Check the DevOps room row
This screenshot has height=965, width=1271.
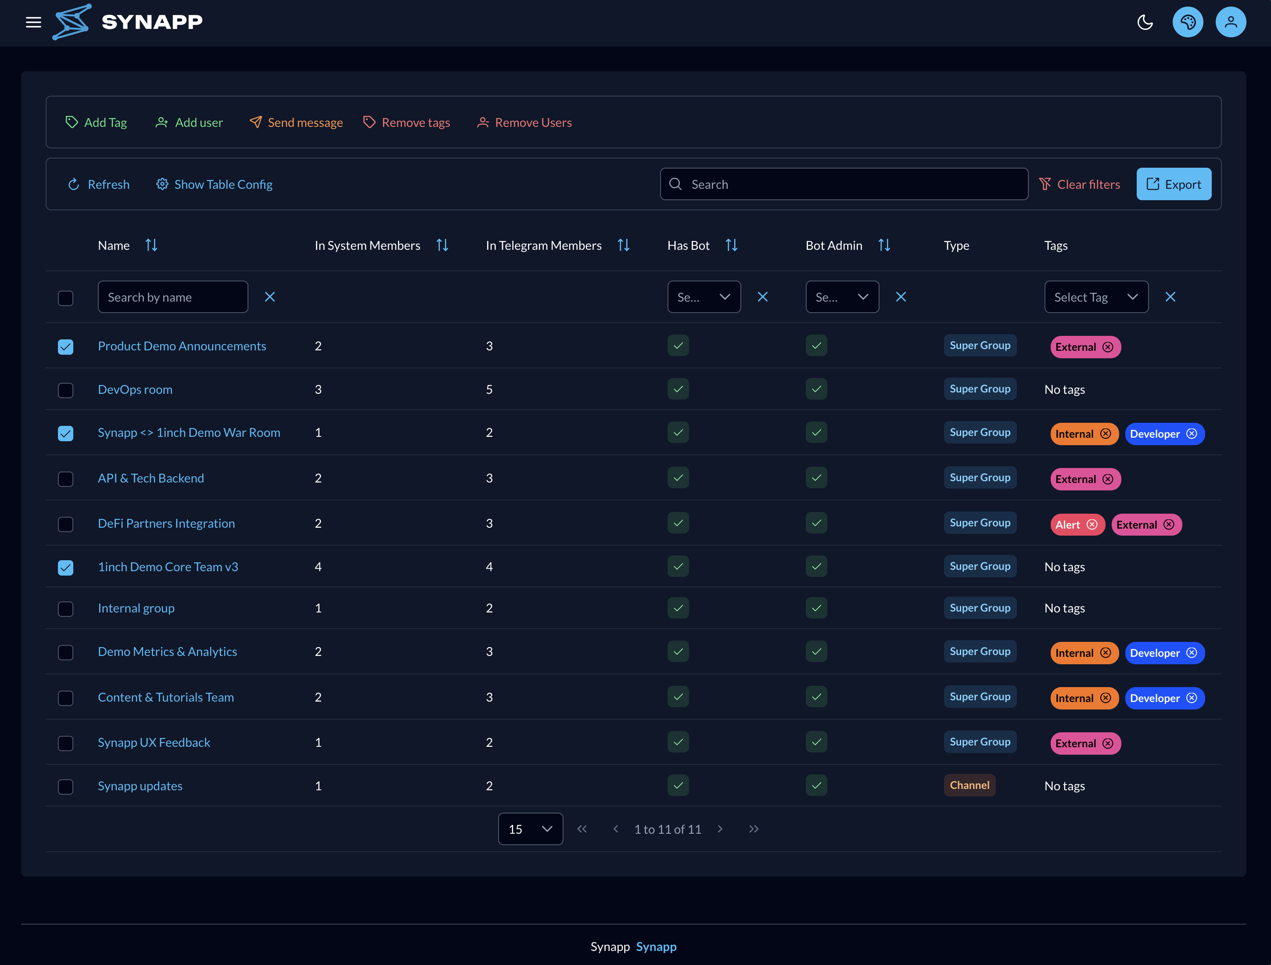[x=65, y=390]
